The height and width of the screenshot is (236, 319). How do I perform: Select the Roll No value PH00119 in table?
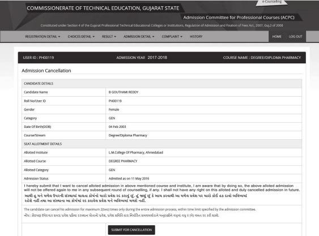click(115, 101)
